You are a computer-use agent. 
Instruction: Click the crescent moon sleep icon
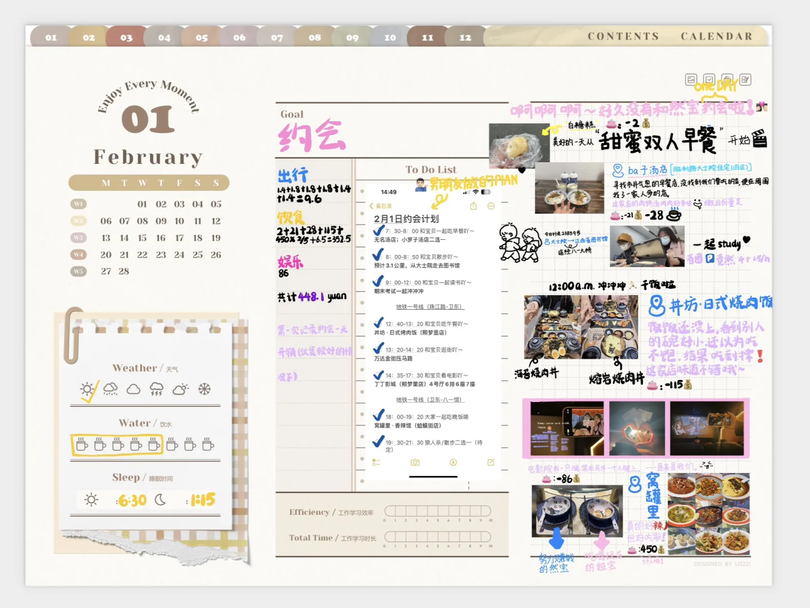pyautogui.click(x=160, y=500)
